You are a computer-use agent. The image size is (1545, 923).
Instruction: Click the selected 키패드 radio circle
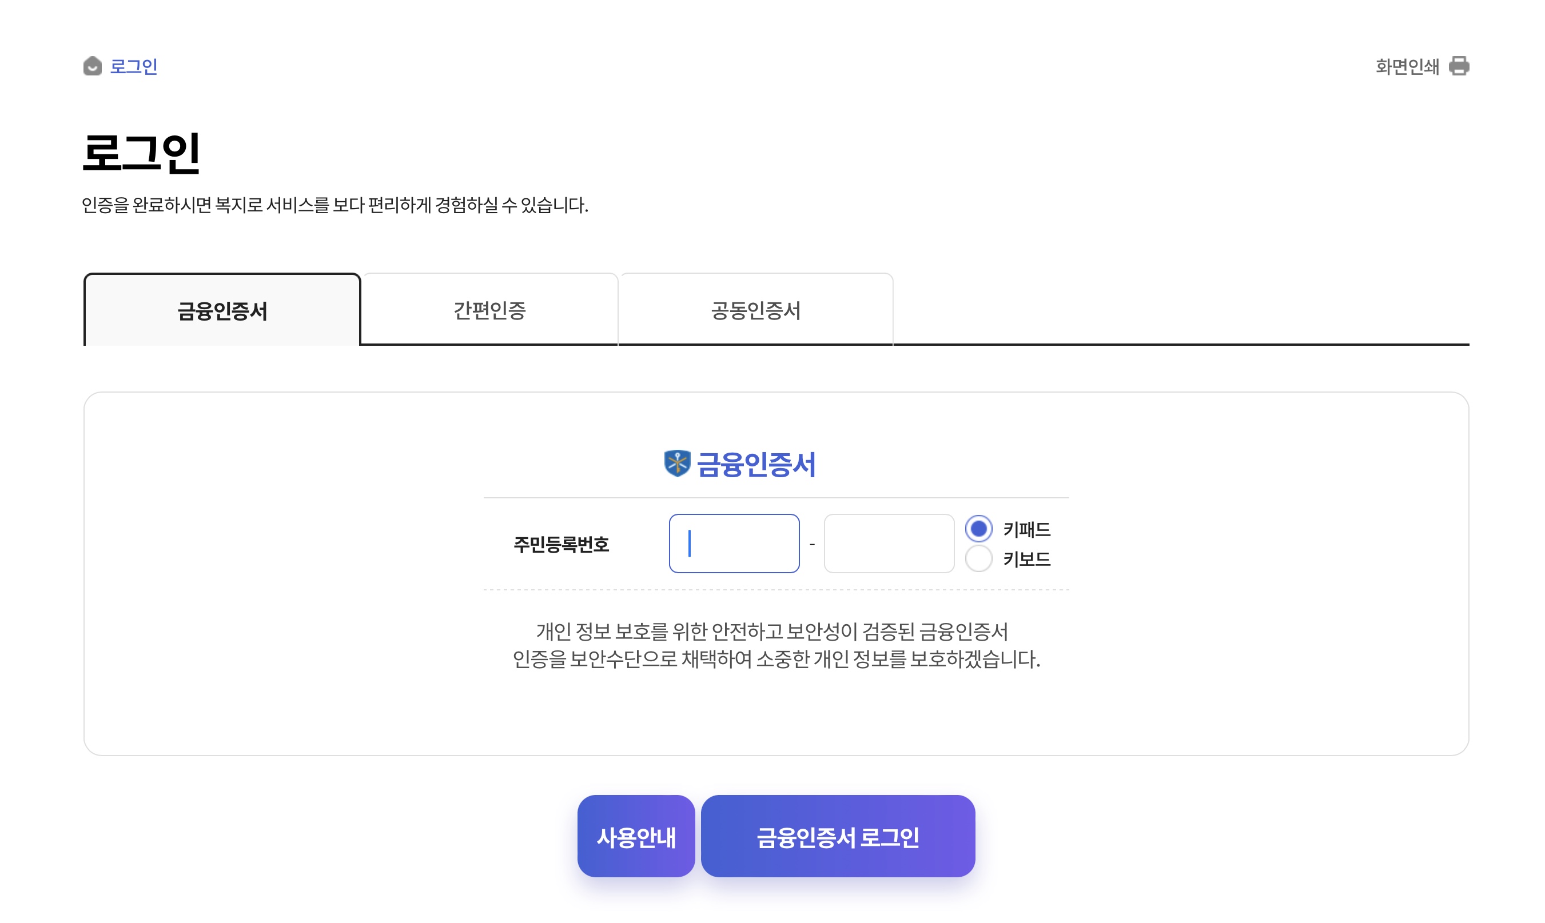979,529
